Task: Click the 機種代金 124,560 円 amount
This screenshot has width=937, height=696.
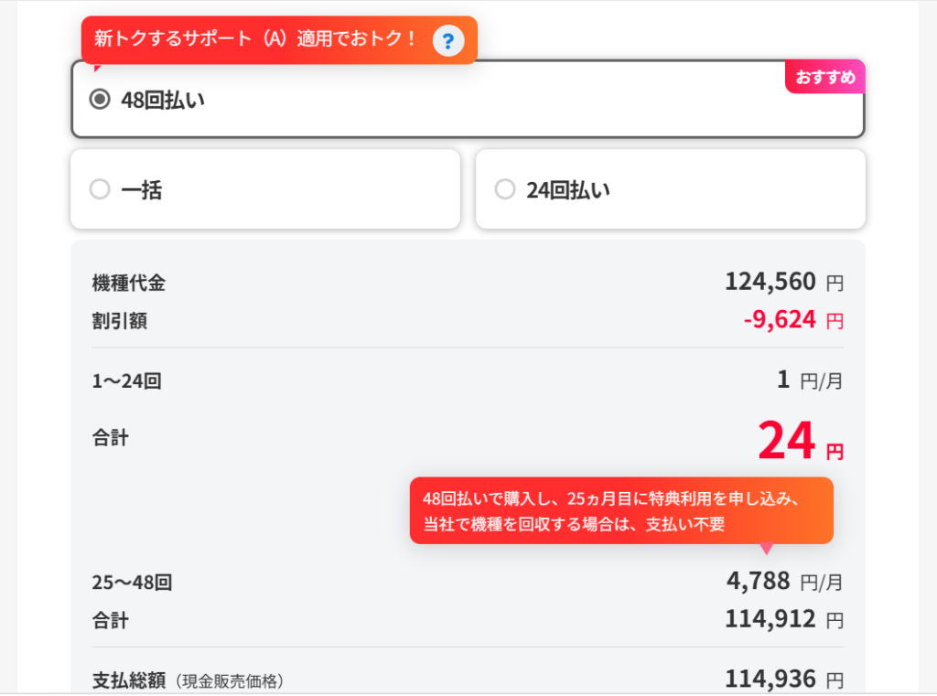Action: point(783,282)
